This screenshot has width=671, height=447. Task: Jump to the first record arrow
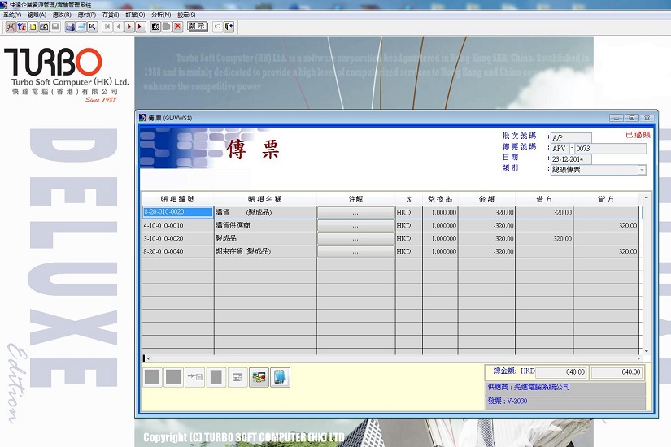(x=107, y=27)
